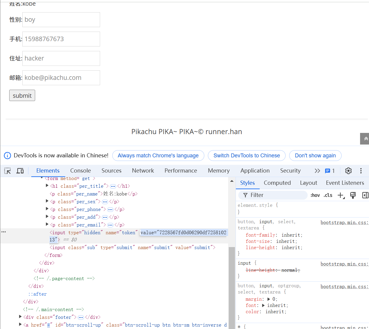Click Don't show again button
Viewport: 369px width, 329px height.
(x=315, y=156)
